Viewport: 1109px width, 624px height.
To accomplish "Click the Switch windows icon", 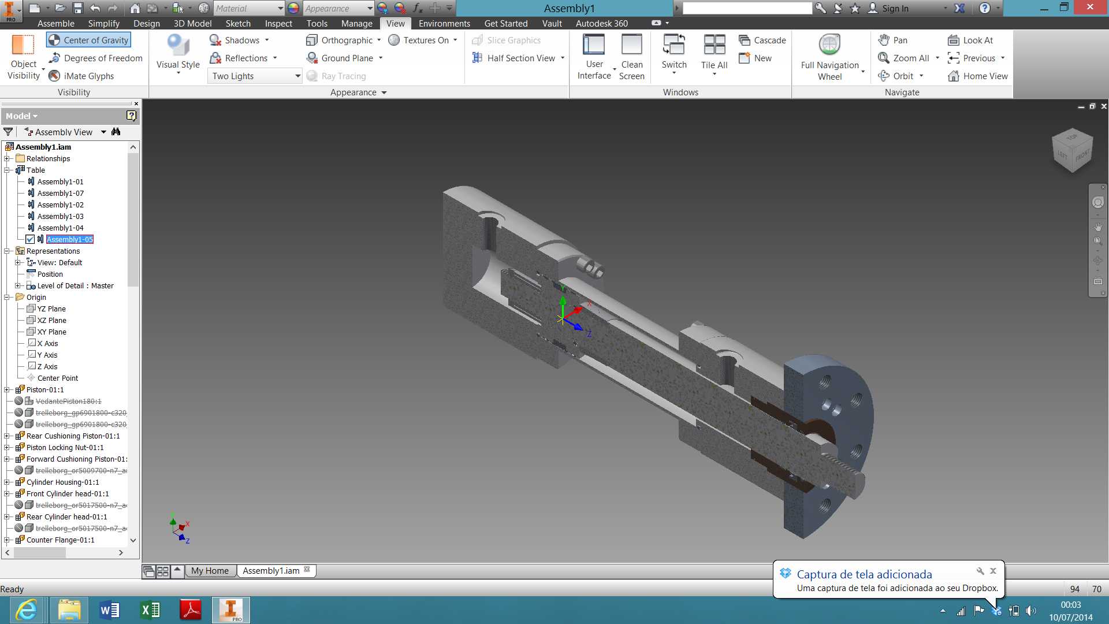I will (674, 44).
